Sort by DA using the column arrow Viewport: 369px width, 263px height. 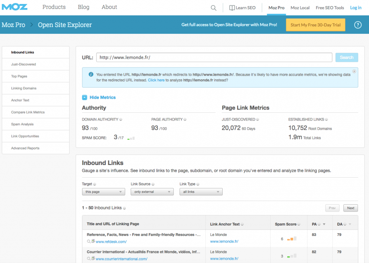click(x=350, y=224)
